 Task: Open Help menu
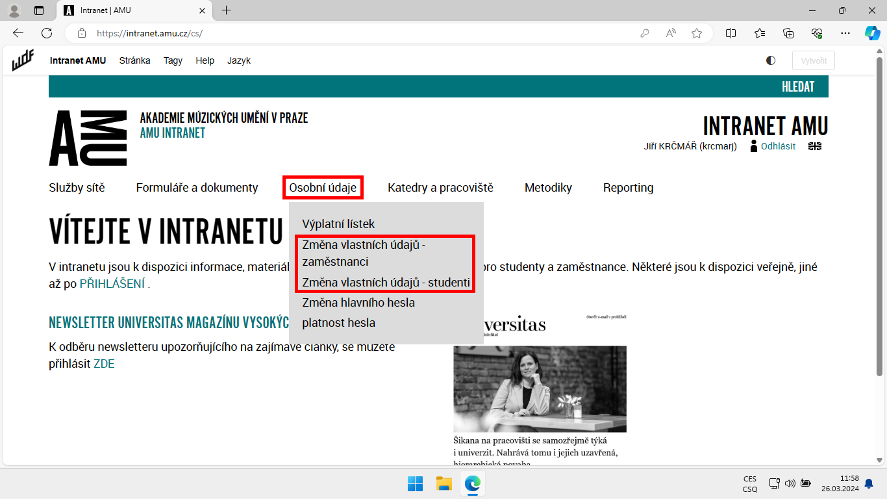(x=205, y=60)
